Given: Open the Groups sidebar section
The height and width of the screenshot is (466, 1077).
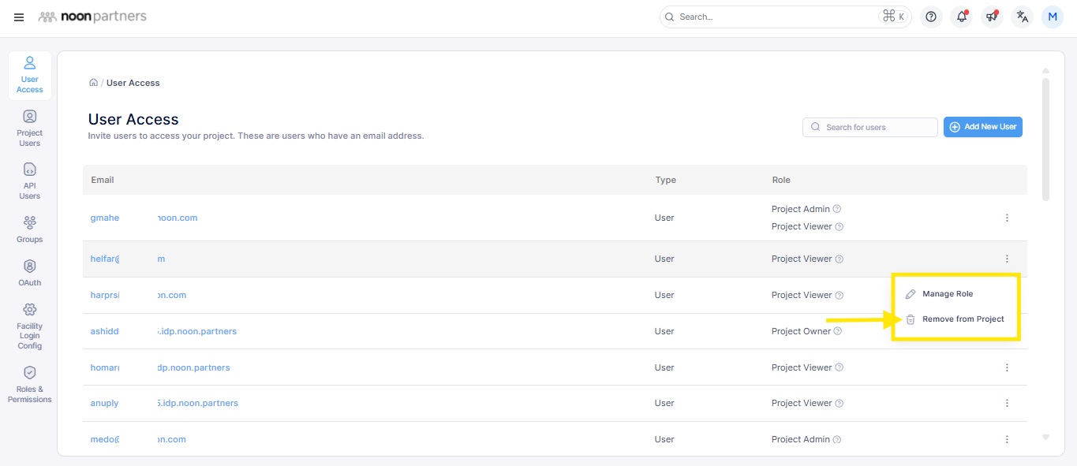Looking at the screenshot, I should point(30,229).
